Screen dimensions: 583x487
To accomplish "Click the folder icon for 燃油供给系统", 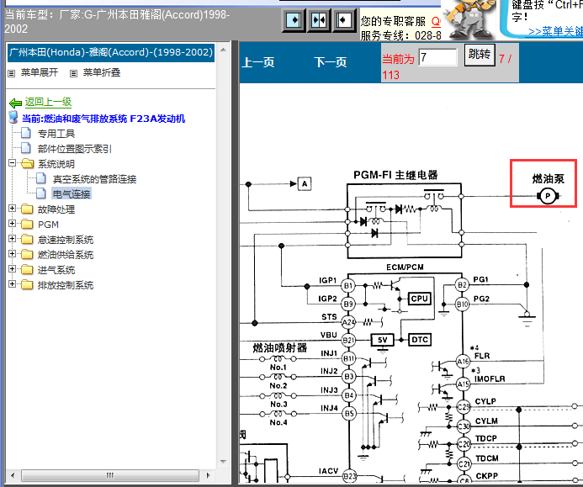I will (x=27, y=255).
